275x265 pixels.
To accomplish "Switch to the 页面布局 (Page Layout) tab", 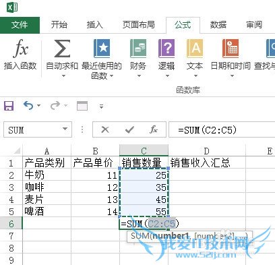I will [139, 25].
